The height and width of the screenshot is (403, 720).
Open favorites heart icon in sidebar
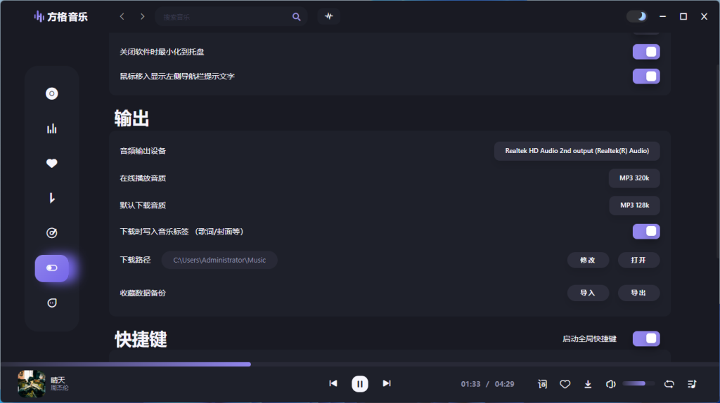pyautogui.click(x=52, y=163)
